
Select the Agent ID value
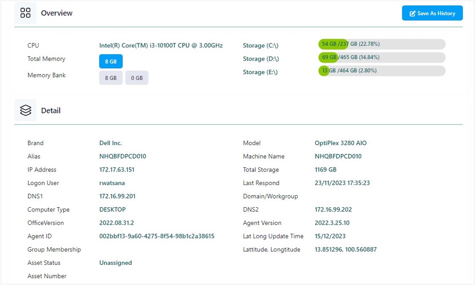(157, 236)
